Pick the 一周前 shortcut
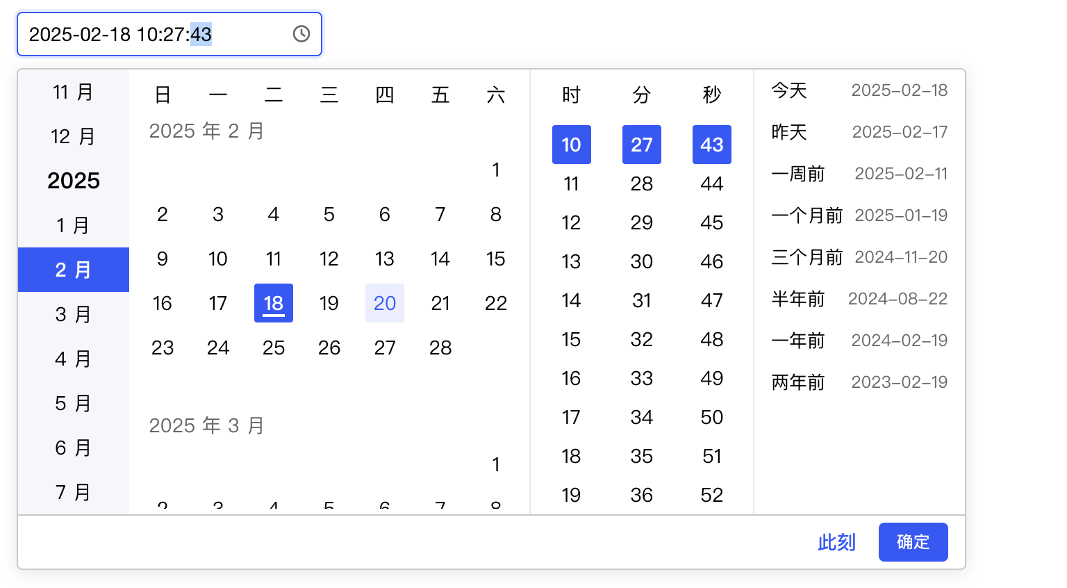The width and height of the screenshot is (1067, 588). tap(859, 174)
